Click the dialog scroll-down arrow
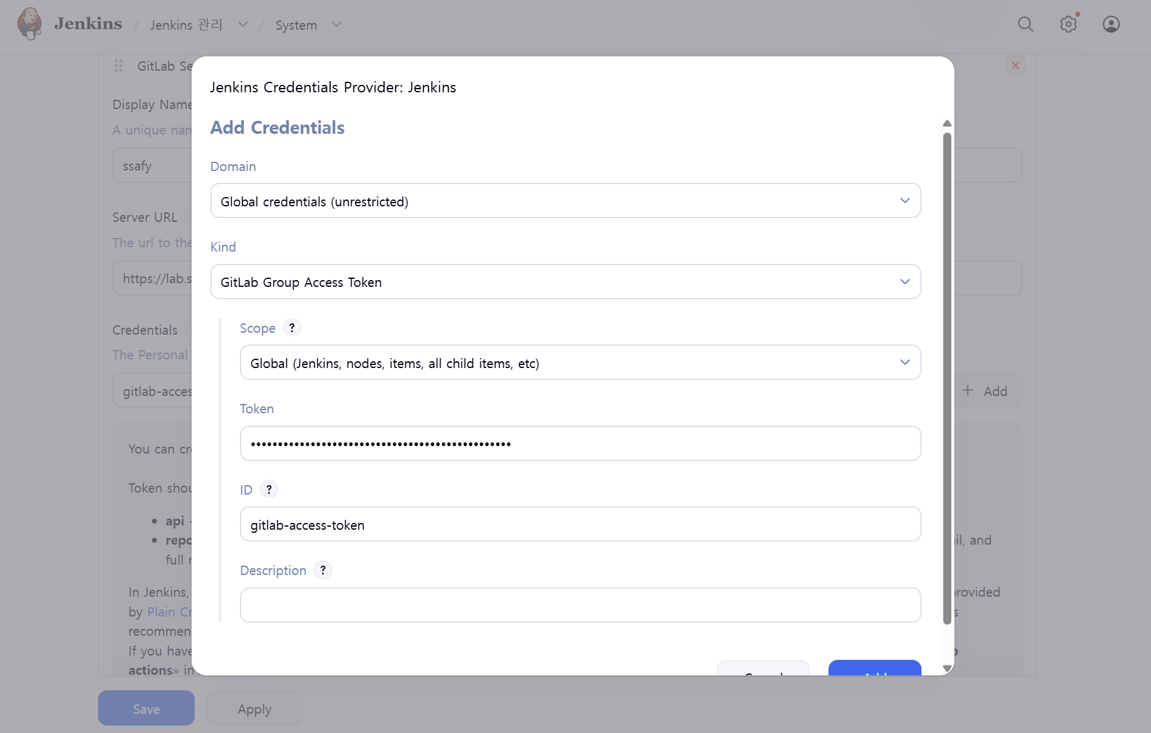The width and height of the screenshot is (1151, 733). (x=947, y=668)
